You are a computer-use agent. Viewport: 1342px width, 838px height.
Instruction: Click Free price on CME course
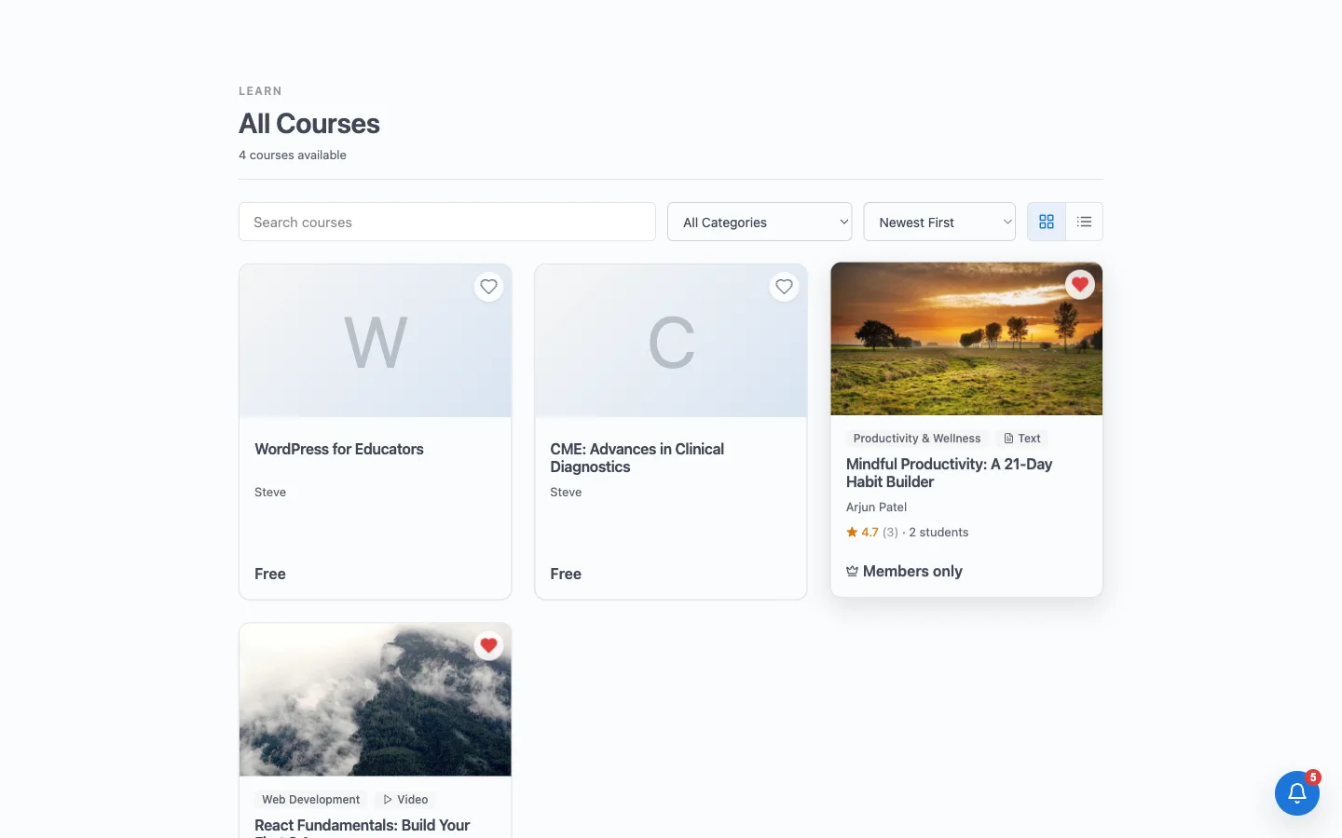[x=566, y=574]
